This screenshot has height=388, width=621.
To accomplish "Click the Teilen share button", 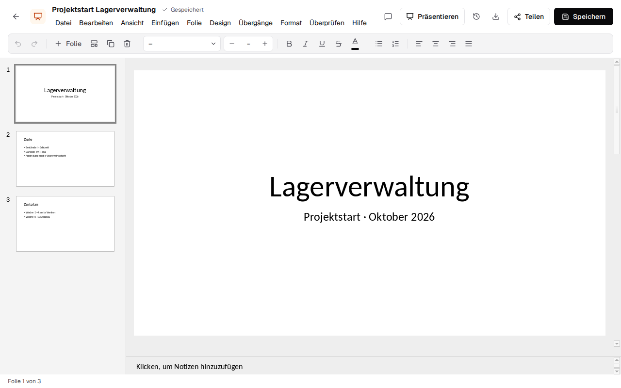I will 529,16.
